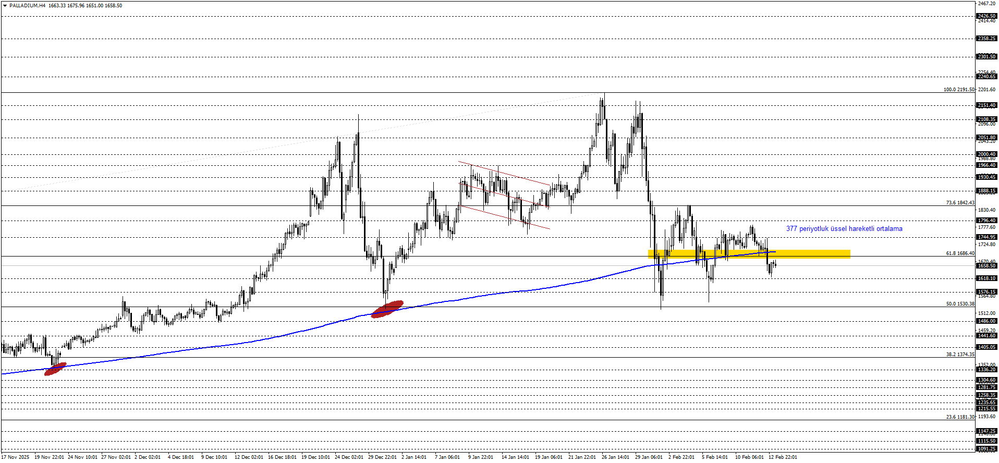Select the 38.2 1374.35 Fibonacci level label
Viewport: 999px width, 463px height.
coord(960,355)
